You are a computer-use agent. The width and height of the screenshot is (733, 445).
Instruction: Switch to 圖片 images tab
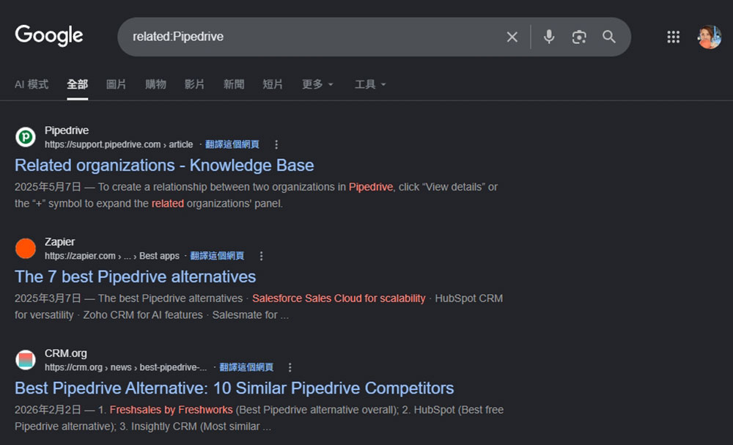click(116, 84)
